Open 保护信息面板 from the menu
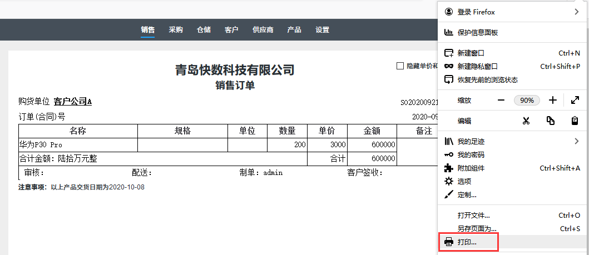 coord(477,33)
